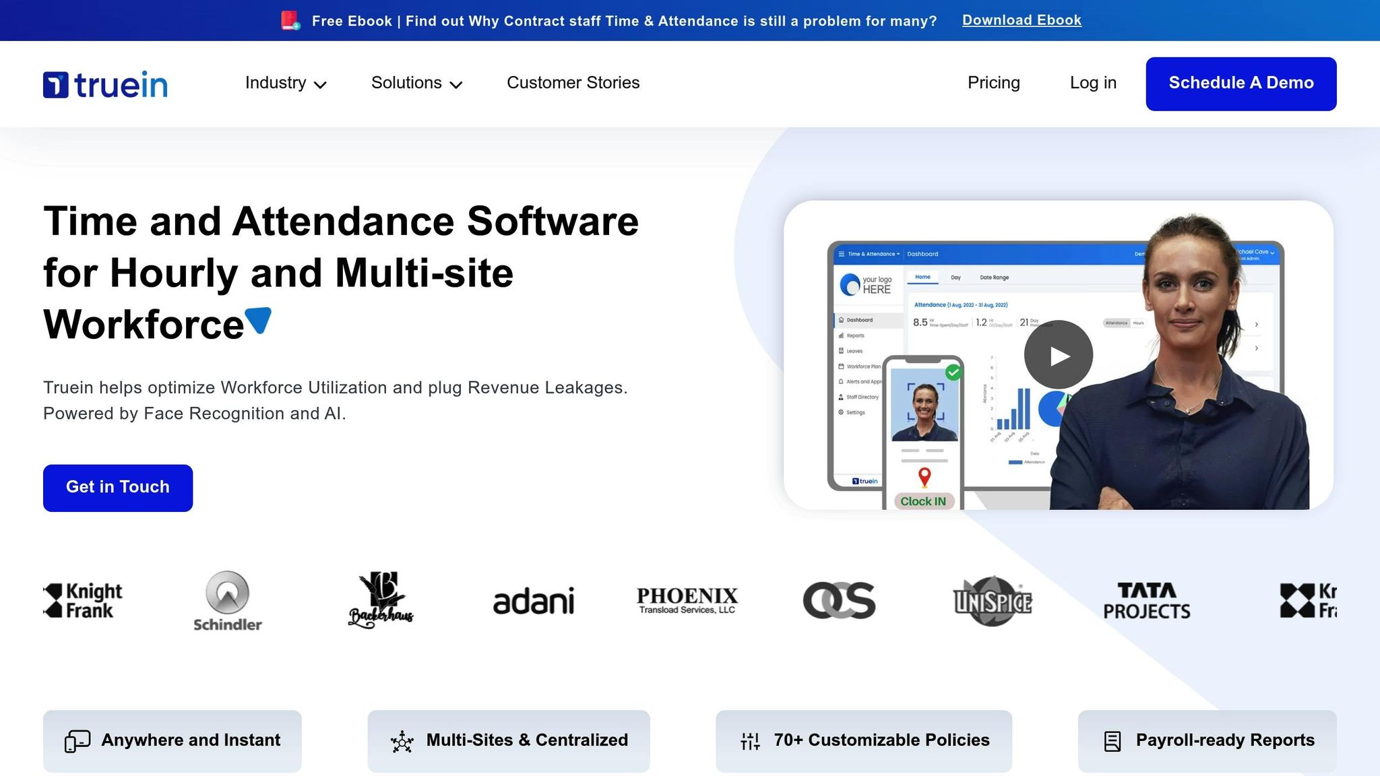The image size is (1380, 776).
Task: Open the Staff Directory icon
Action: pyautogui.click(x=840, y=397)
